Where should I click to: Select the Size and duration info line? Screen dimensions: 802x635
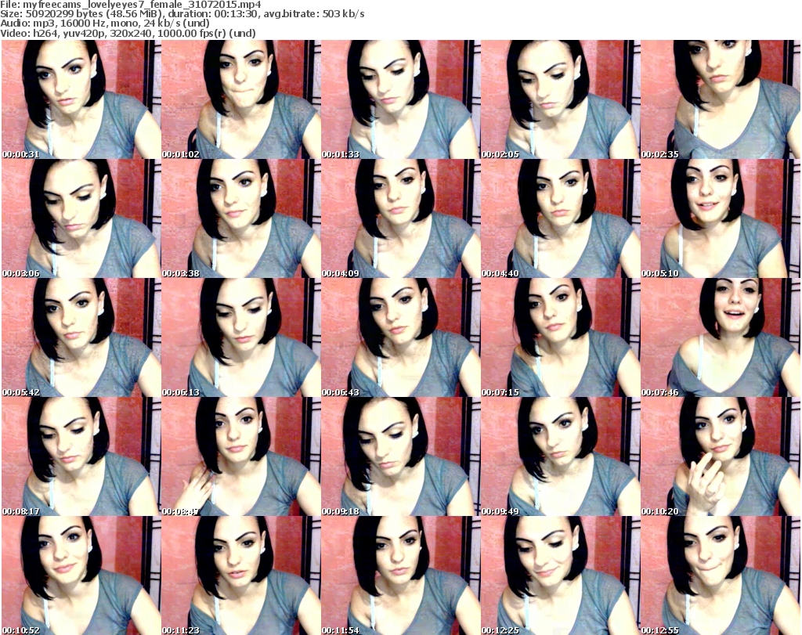182,14
